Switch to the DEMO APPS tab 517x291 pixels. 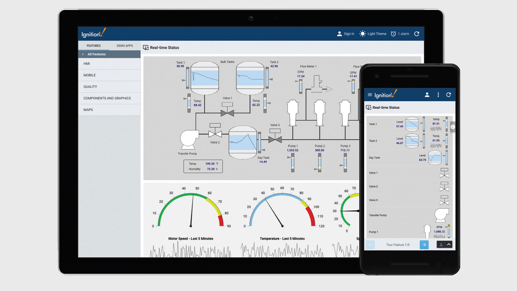coord(125,45)
